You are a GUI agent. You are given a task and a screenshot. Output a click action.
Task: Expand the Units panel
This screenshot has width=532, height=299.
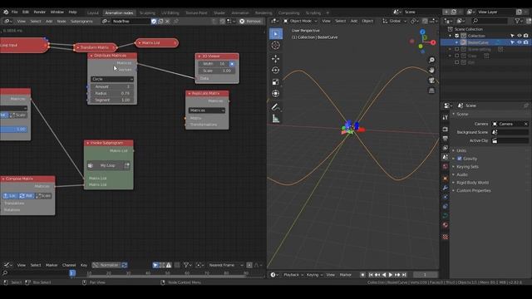coord(461,150)
